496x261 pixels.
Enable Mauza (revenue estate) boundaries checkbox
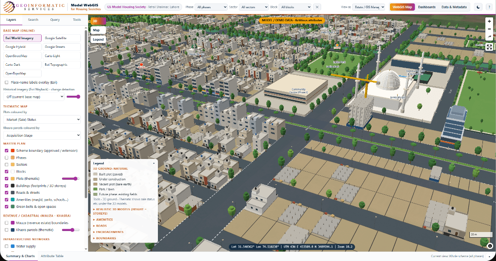click(6, 223)
